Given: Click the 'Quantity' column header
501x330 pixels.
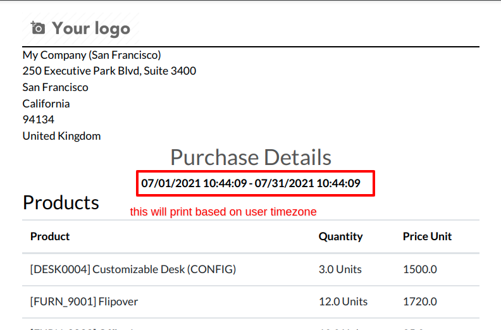Looking at the screenshot, I should [x=340, y=236].
